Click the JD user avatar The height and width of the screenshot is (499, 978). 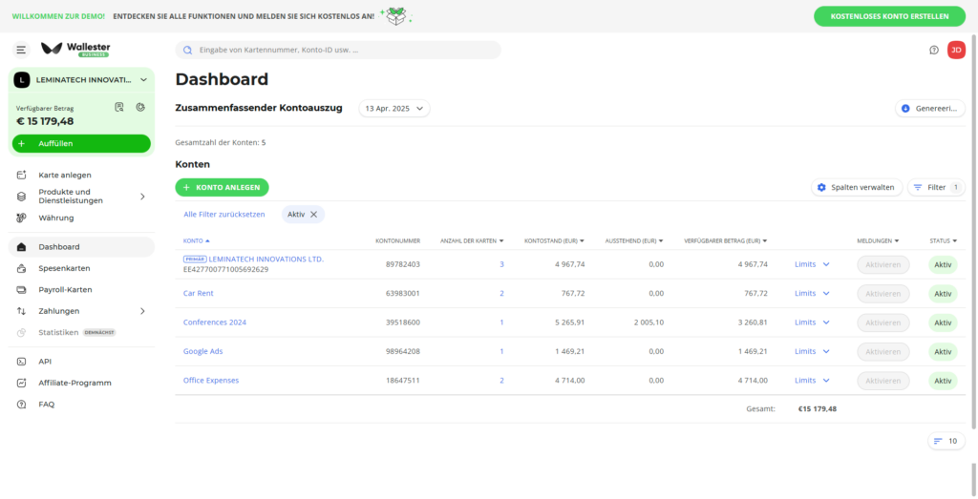[956, 50]
